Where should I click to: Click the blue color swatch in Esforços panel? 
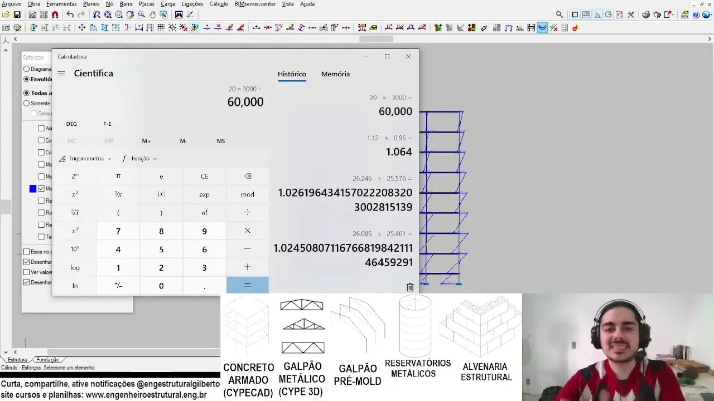[33, 189]
